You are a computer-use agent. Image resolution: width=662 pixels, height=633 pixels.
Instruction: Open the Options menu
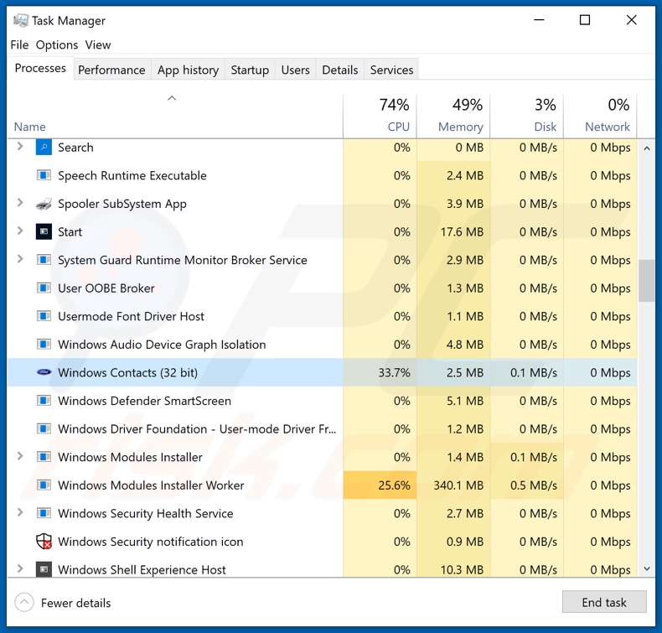point(57,44)
